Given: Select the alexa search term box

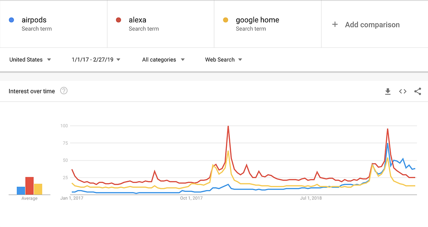Looking at the screenshot, I should (x=161, y=24).
